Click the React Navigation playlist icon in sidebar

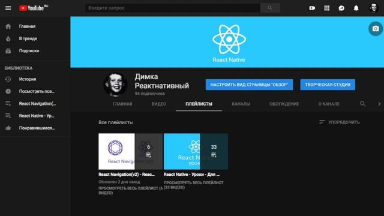coord(8,104)
